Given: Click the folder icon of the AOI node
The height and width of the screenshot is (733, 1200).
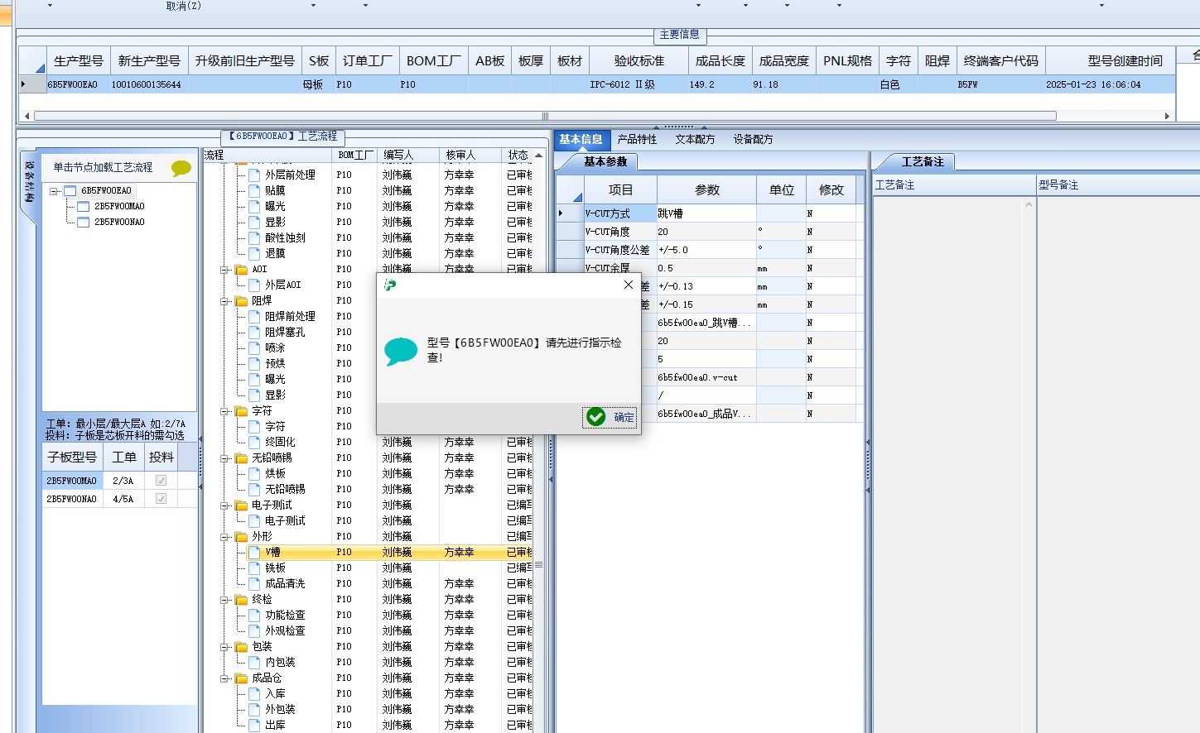Looking at the screenshot, I should click(x=241, y=270).
